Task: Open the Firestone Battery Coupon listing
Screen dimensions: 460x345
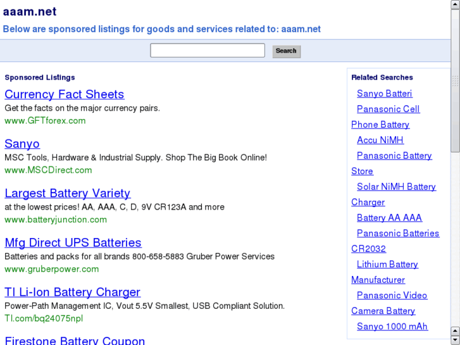Action: coord(75,341)
